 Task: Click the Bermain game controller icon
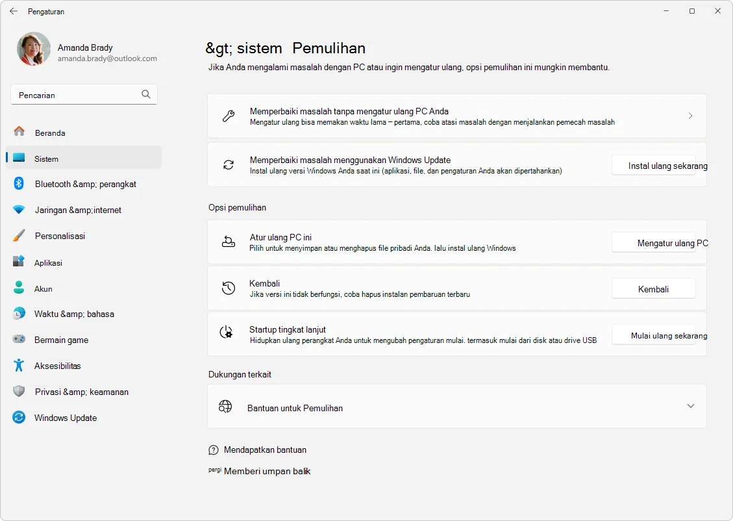(19, 339)
